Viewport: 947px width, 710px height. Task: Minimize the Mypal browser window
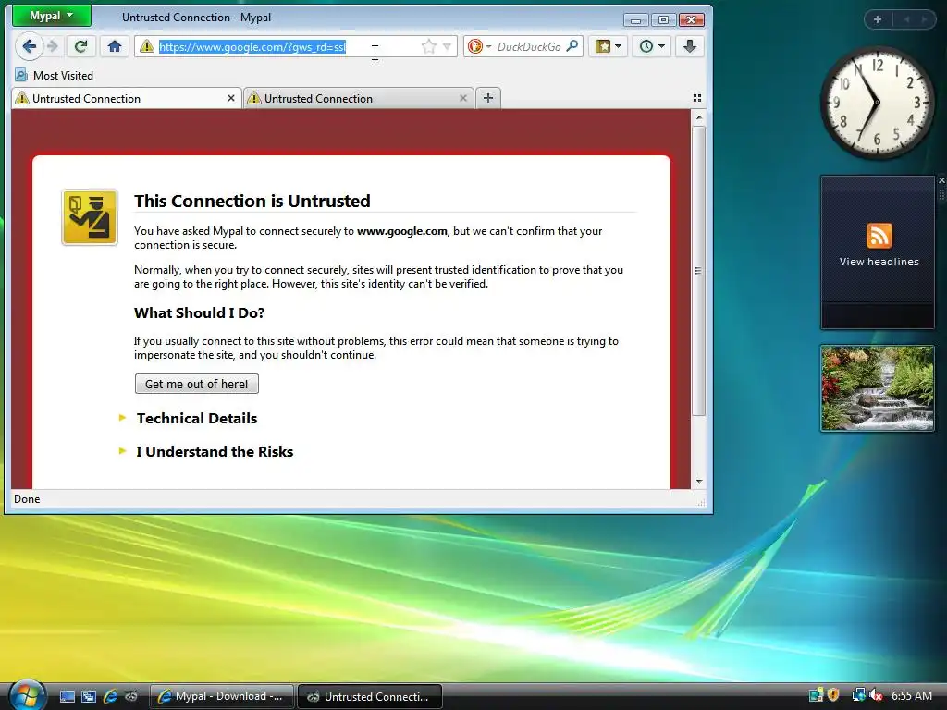pyautogui.click(x=635, y=20)
